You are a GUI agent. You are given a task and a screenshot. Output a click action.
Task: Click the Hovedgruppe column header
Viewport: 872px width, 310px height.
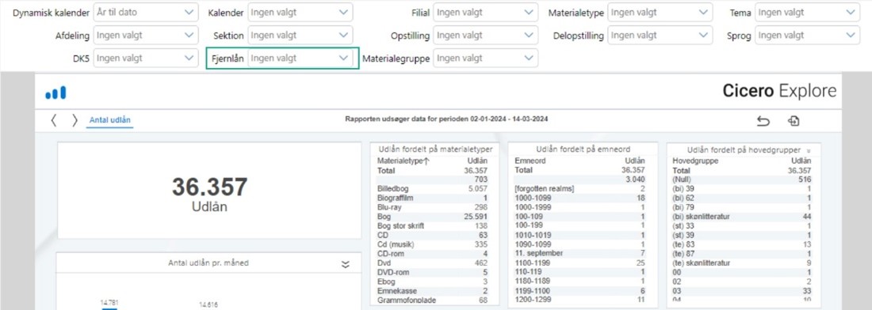[696, 161]
